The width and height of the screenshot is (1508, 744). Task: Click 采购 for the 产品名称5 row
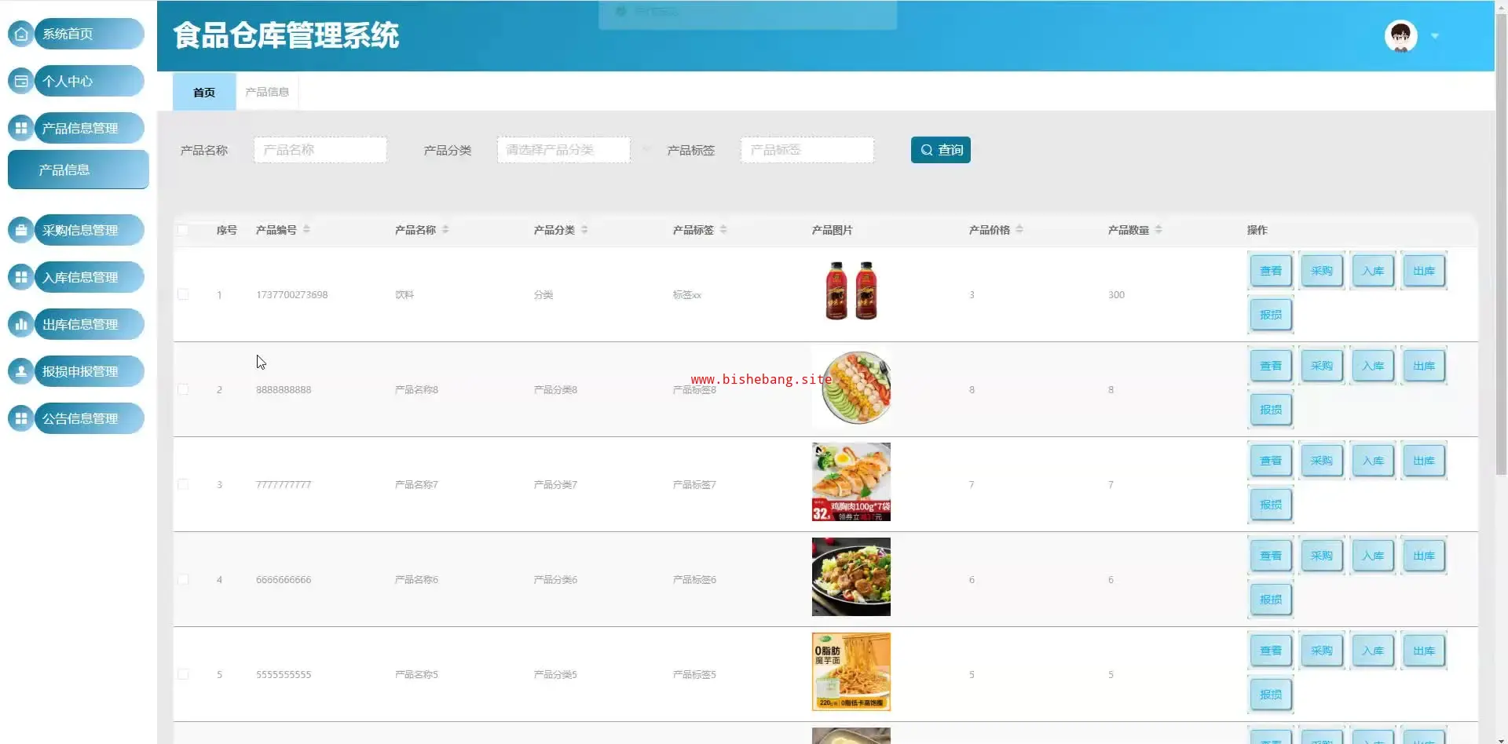click(1322, 651)
